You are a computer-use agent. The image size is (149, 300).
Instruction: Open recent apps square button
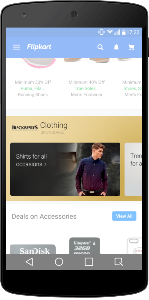coord(89,262)
